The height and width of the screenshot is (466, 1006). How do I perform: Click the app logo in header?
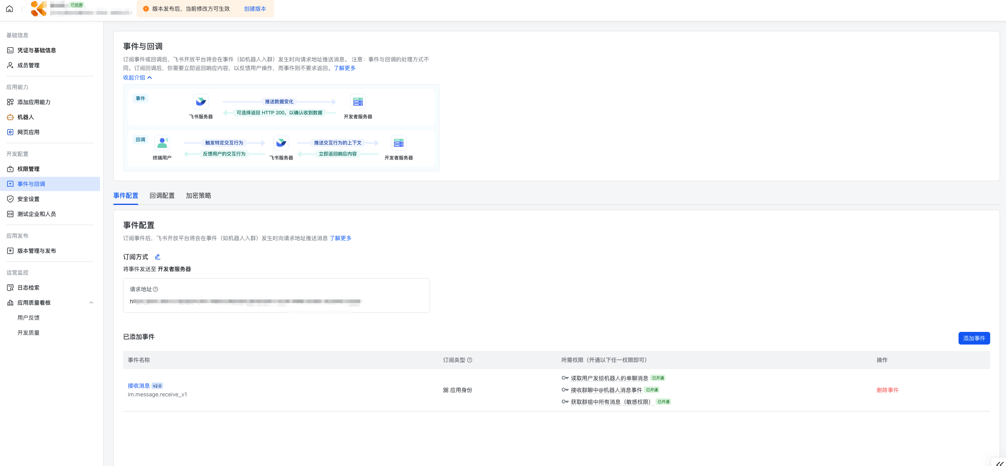point(39,9)
